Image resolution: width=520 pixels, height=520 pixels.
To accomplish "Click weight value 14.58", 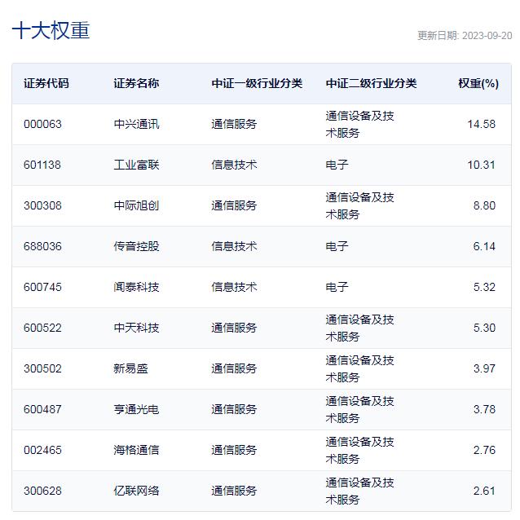I will point(481,125).
